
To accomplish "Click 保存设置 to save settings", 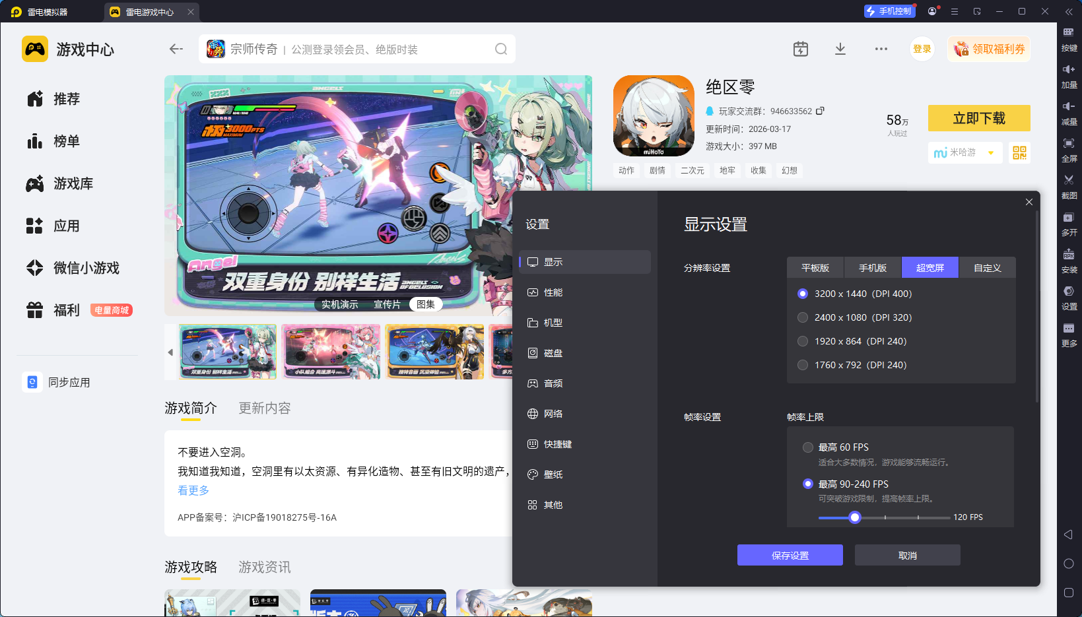I will point(790,555).
